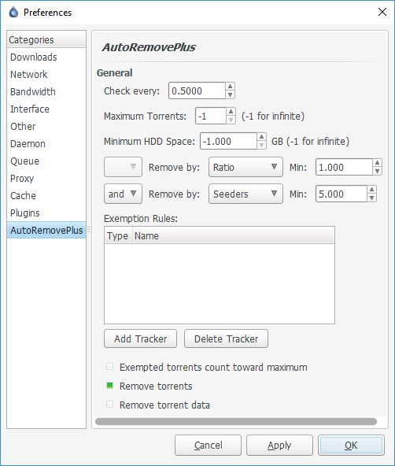Viewport: 395px width, 466px height.
Task: Click the Maximum Torrents input field
Action: [211, 116]
